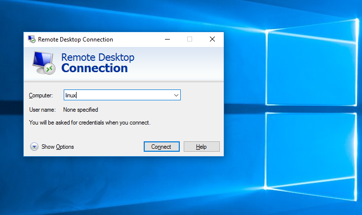Image resolution: width=362 pixels, height=215 pixels.
Task: Expand Show Options arrow icon
Action: [34, 147]
